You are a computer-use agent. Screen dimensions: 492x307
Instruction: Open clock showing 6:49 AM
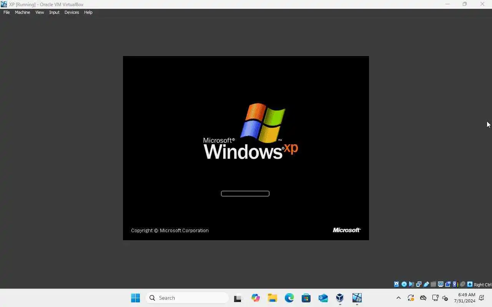coord(465,298)
